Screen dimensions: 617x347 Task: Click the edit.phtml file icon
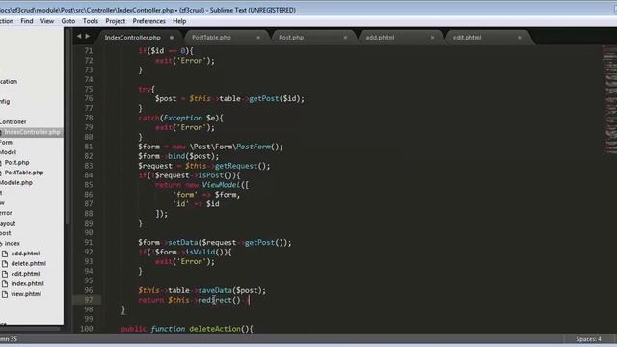coord(5,274)
